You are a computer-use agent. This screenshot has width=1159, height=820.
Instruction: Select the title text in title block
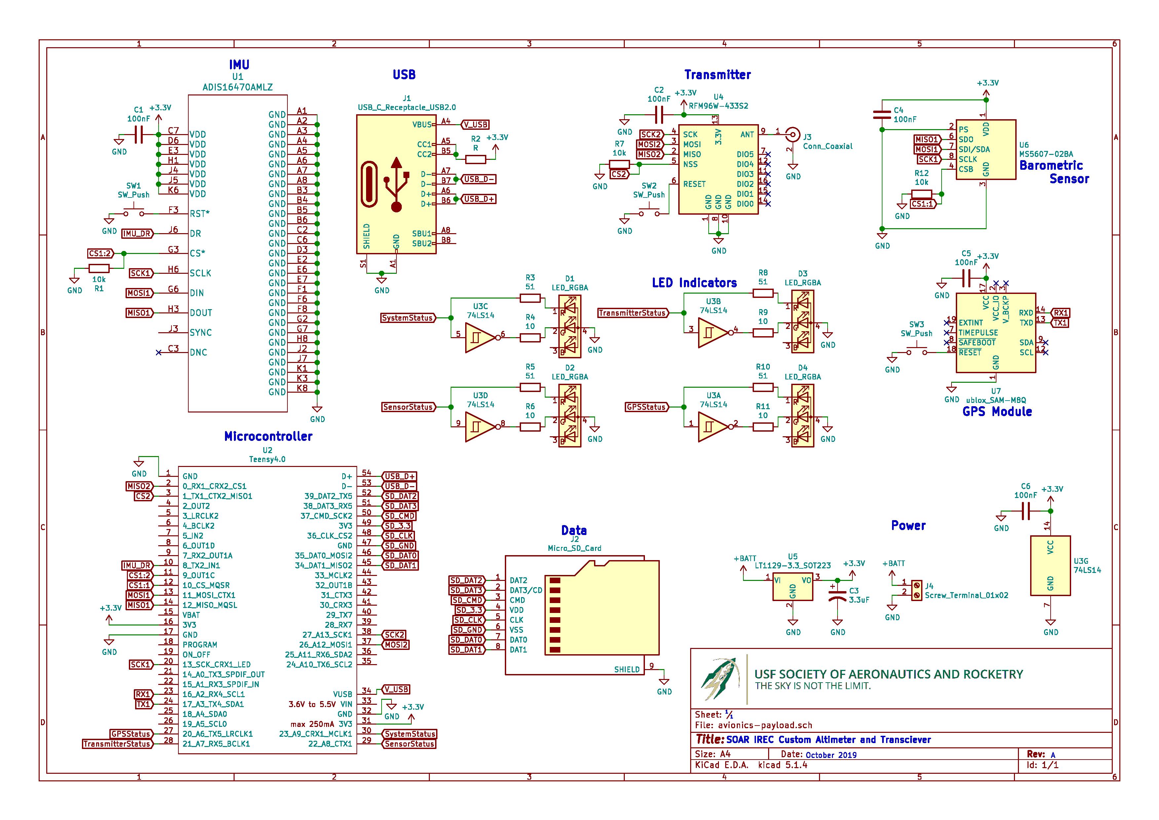click(828, 740)
